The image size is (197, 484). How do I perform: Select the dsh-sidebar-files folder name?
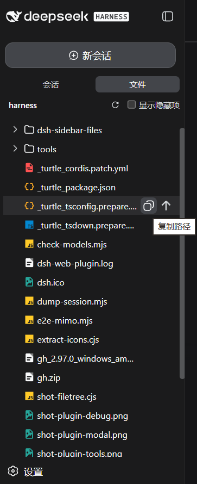click(69, 131)
